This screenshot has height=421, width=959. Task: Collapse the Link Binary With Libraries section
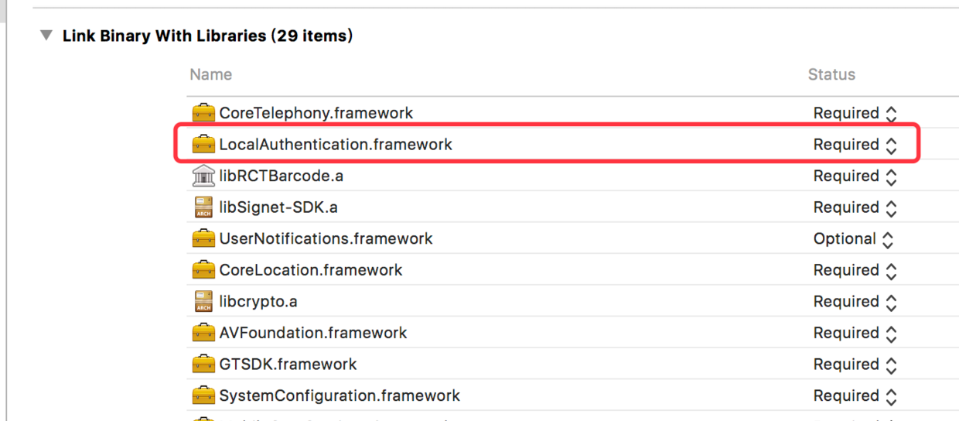coord(47,36)
